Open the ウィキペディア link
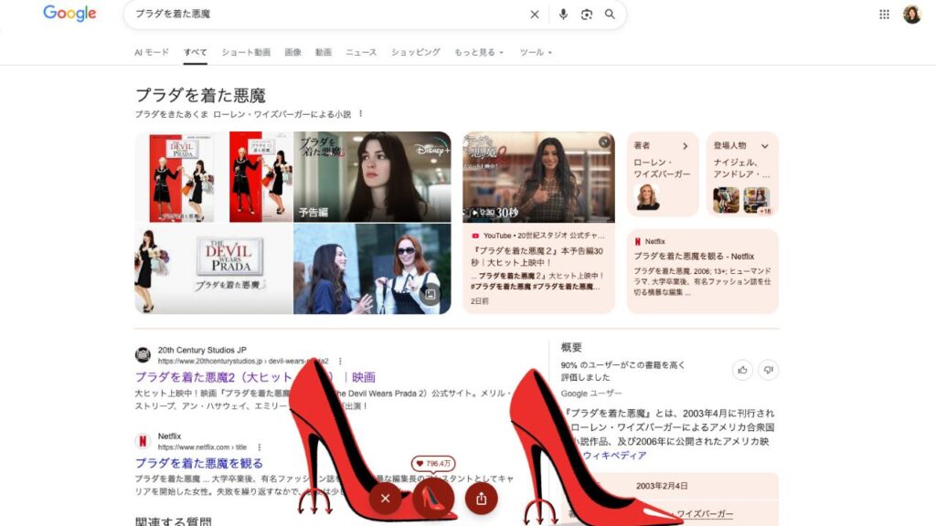Viewport: 936px width, 526px height. [x=614, y=456]
